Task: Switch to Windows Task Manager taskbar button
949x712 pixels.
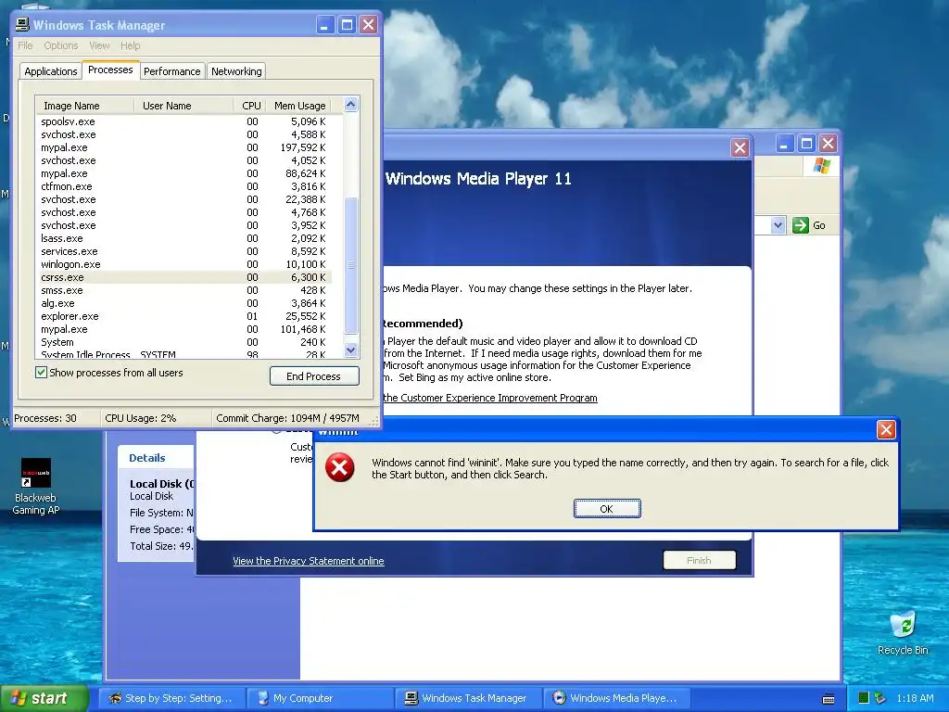Action: click(x=468, y=698)
